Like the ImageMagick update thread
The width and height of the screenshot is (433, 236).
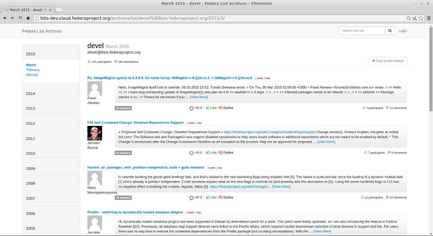coord(211,108)
